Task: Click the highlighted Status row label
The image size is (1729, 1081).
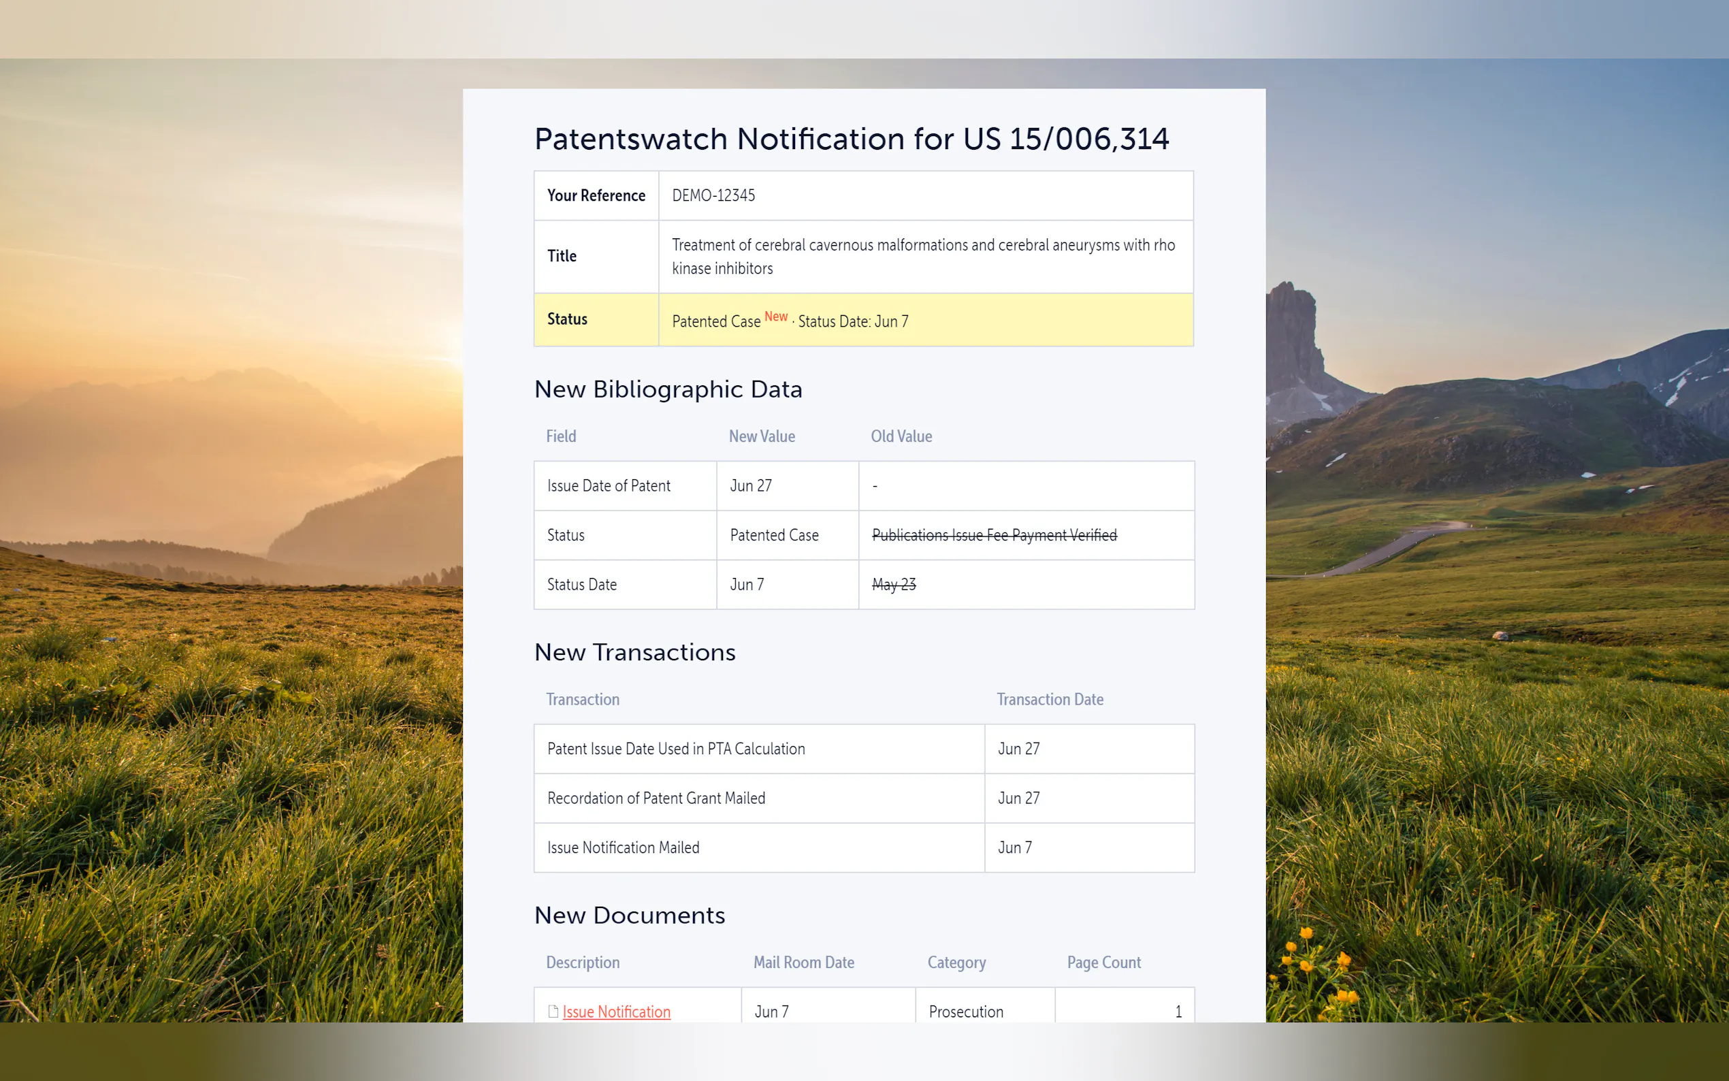Action: [x=568, y=319]
